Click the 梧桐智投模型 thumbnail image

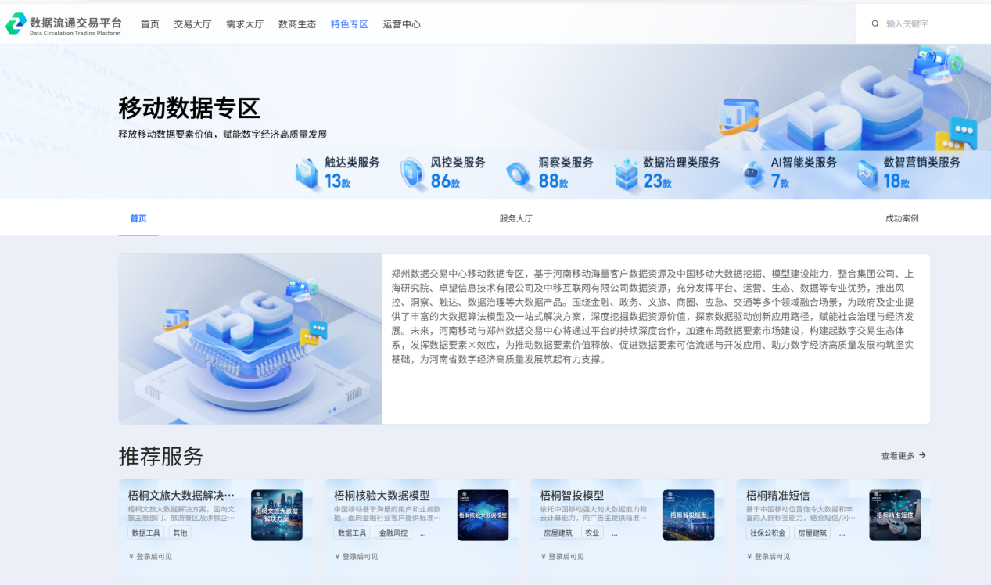(x=688, y=515)
